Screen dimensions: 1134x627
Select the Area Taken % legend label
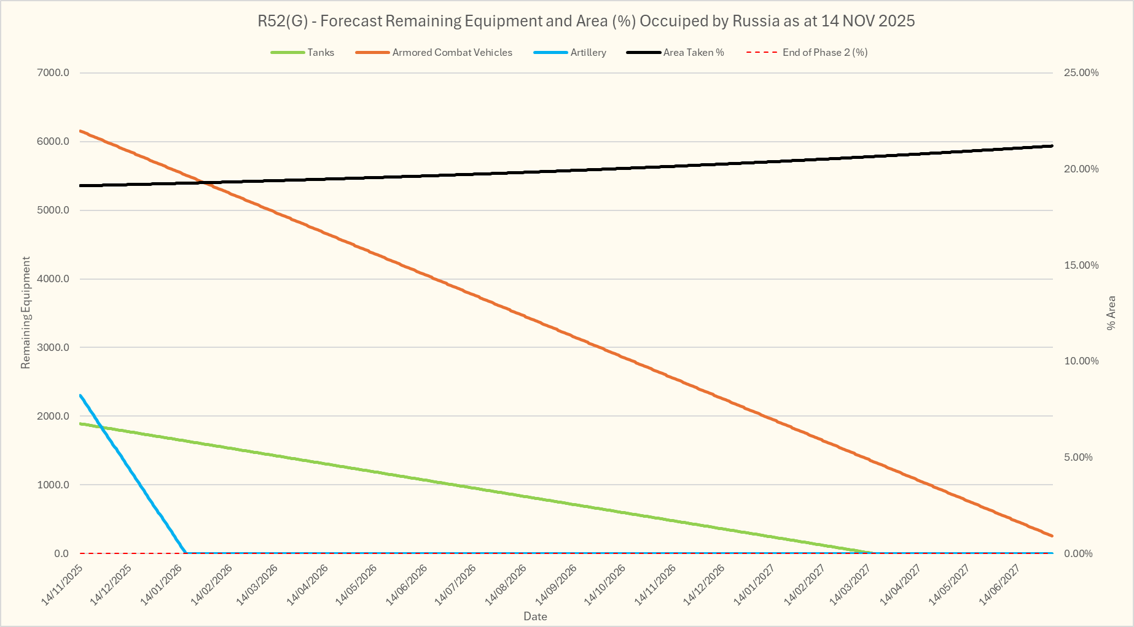coord(694,53)
